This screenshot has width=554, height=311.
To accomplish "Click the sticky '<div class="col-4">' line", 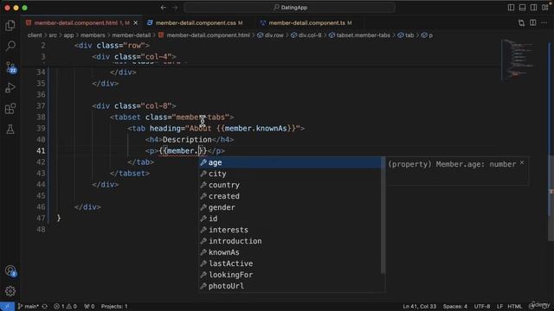I will coord(134,57).
